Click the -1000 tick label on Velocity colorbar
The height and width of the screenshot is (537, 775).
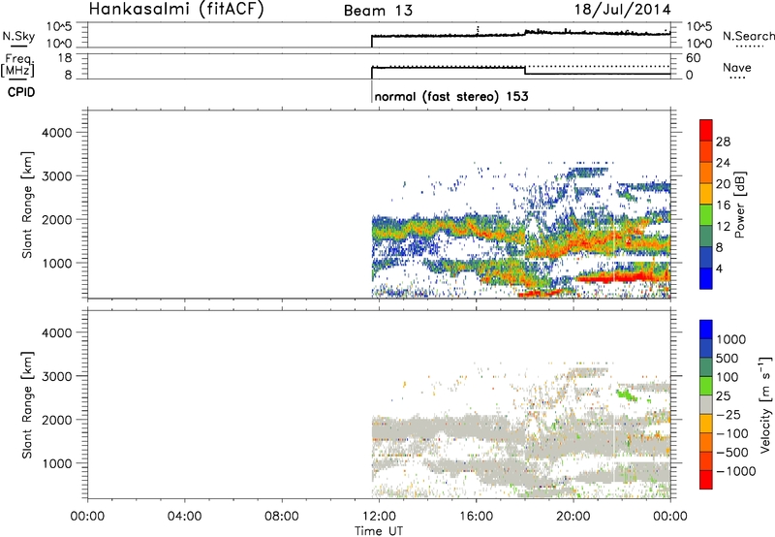click(x=736, y=471)
